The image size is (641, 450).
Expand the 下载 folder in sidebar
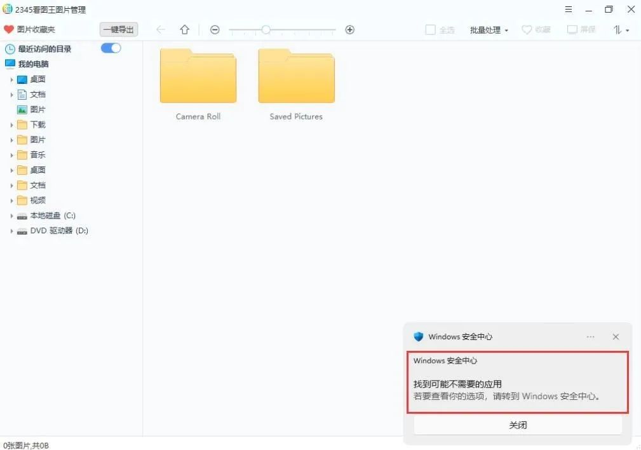click(12, 125)
